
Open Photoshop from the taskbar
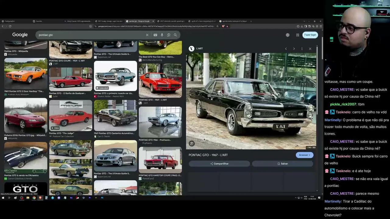(102, 198)
